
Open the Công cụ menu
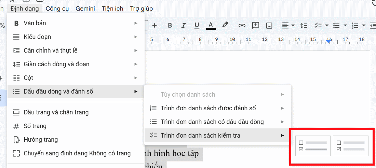coord(57,9)
